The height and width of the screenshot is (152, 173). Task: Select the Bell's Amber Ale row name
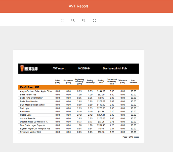point(28,95)
